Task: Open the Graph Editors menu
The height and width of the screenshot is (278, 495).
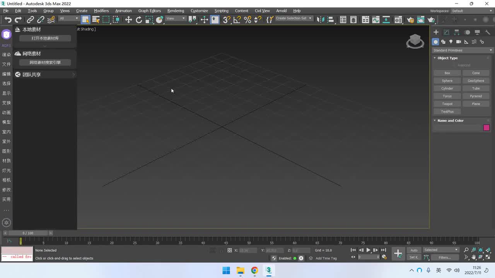Action: point(149,11)
